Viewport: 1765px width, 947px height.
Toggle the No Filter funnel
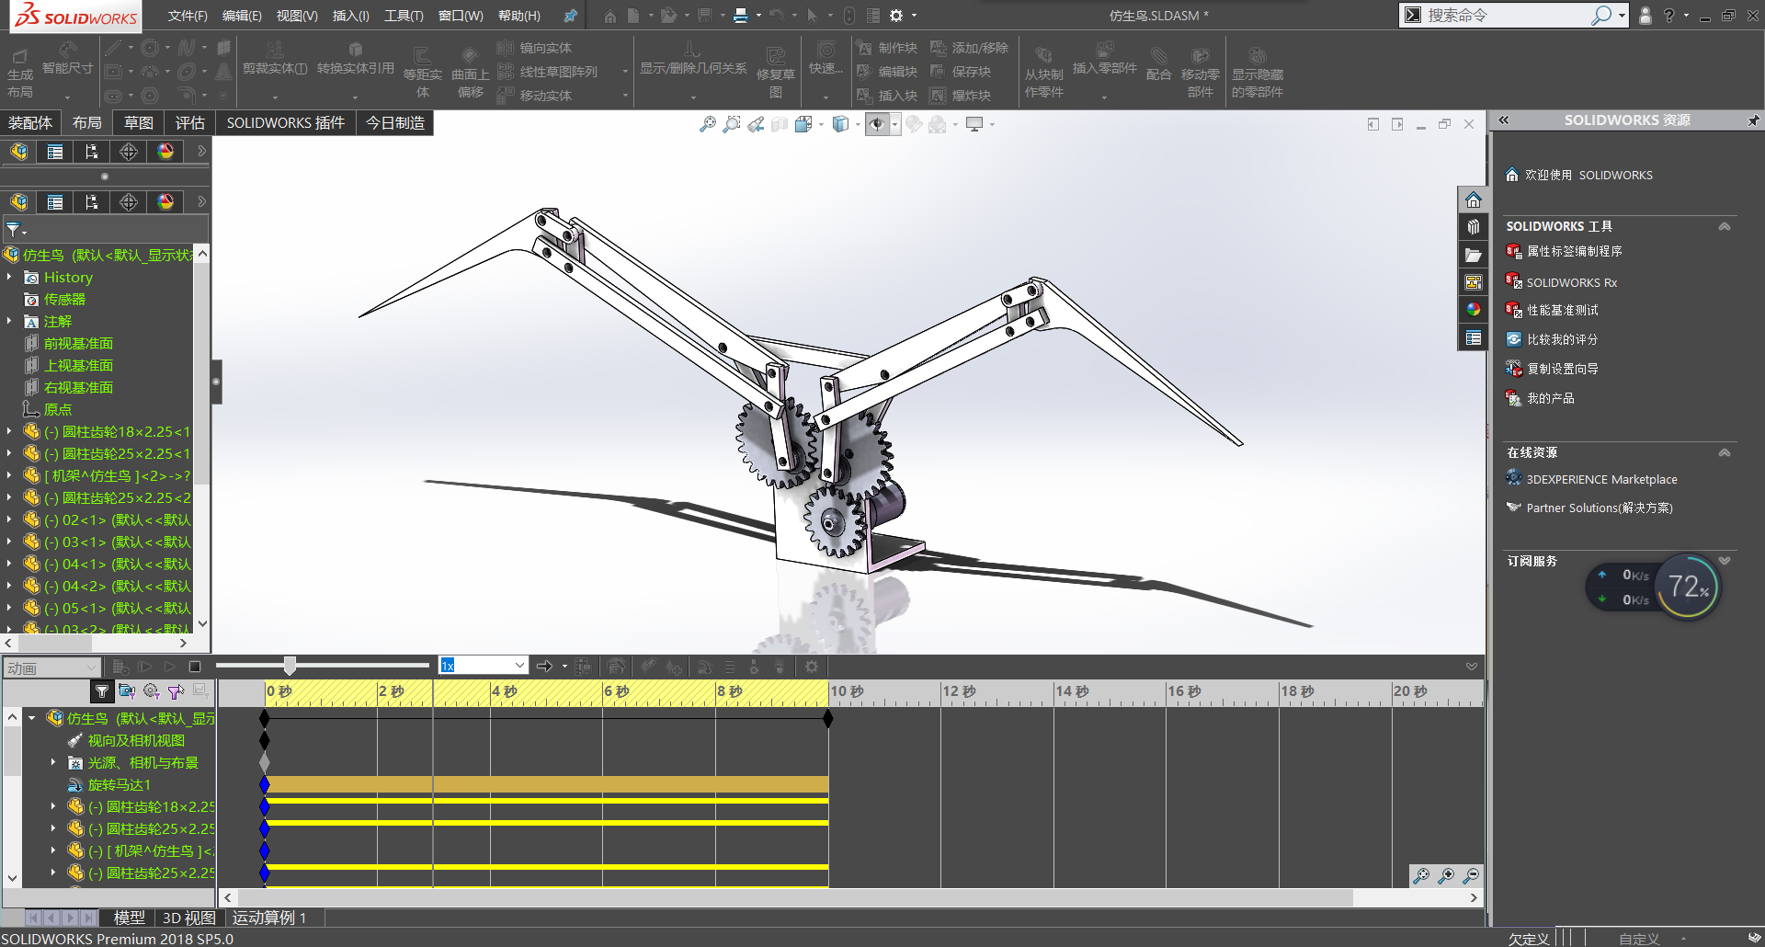102,691
